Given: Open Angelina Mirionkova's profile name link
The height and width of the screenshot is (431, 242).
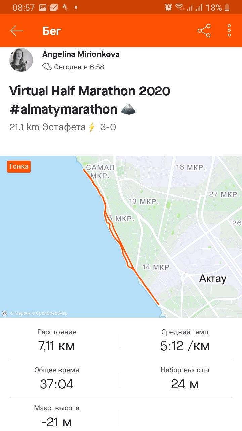Looking at the screenshot, I should click(81, 54).
